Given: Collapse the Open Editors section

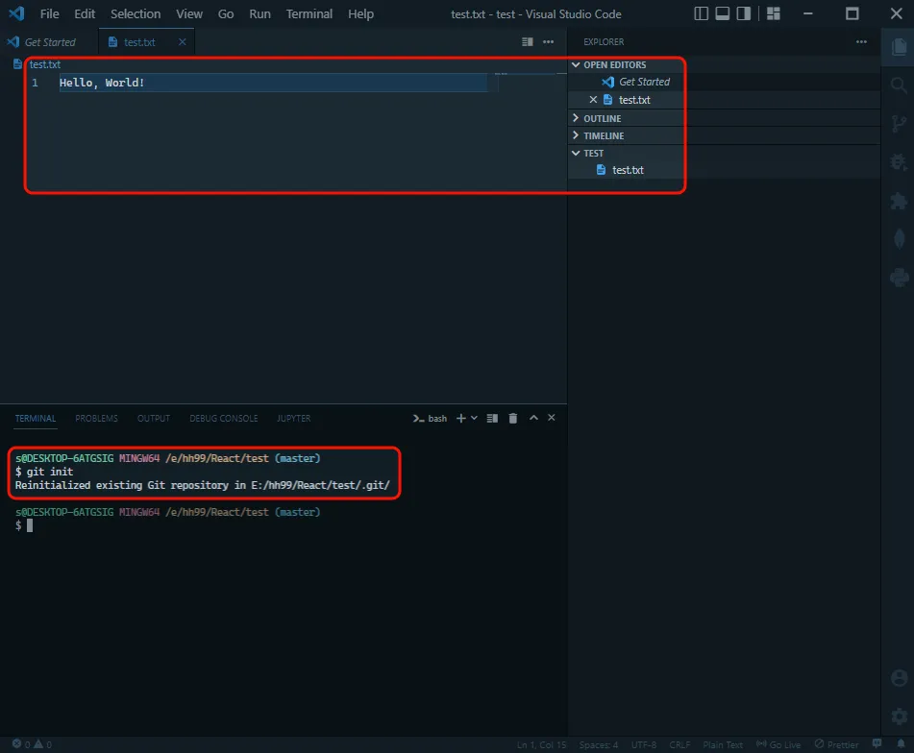Looking at the screenshot, I should [576, 64].
